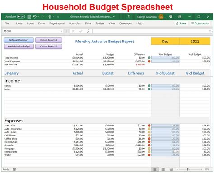Click the zoom in plus button
The width and height of the screenshot is (214, 173).
pyautogui.click(x=201, y=169)
